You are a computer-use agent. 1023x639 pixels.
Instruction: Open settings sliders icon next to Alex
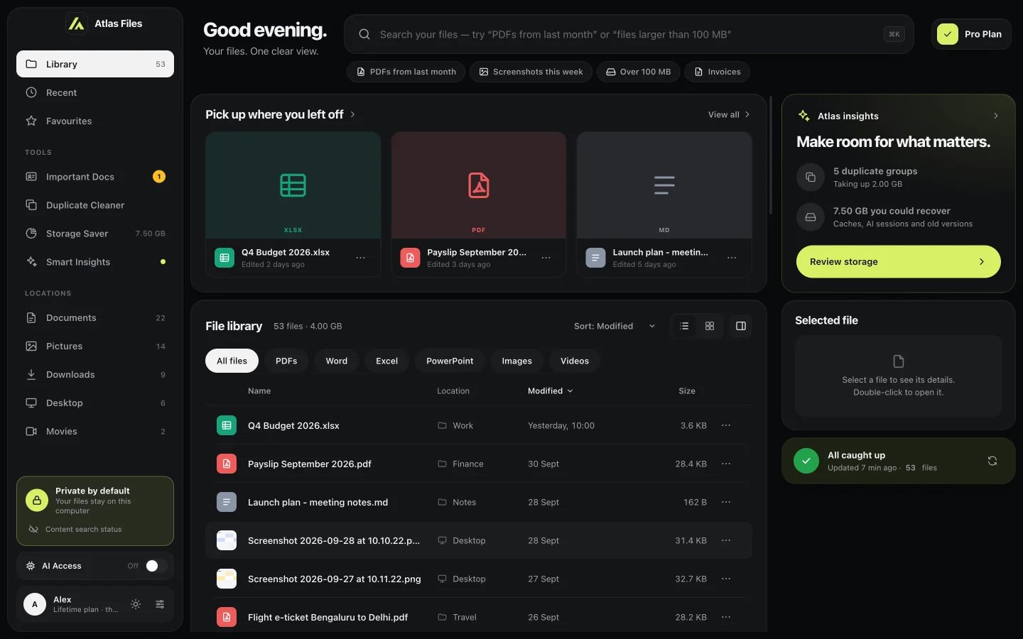point(160,604)
